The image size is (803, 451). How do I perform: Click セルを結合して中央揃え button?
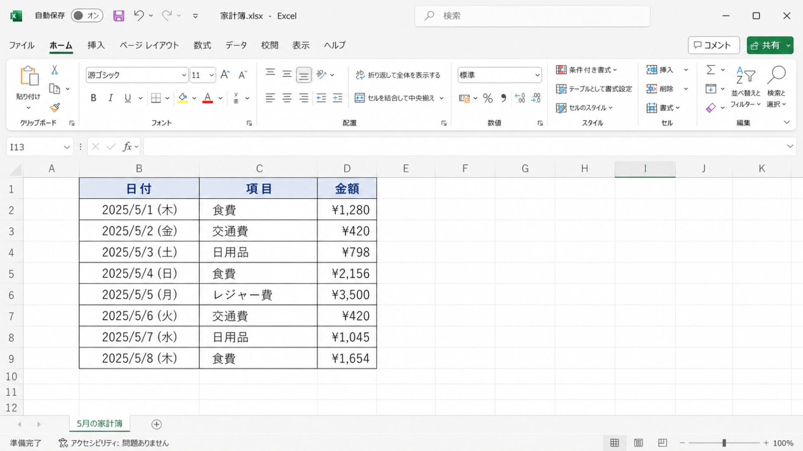[395, 98]
